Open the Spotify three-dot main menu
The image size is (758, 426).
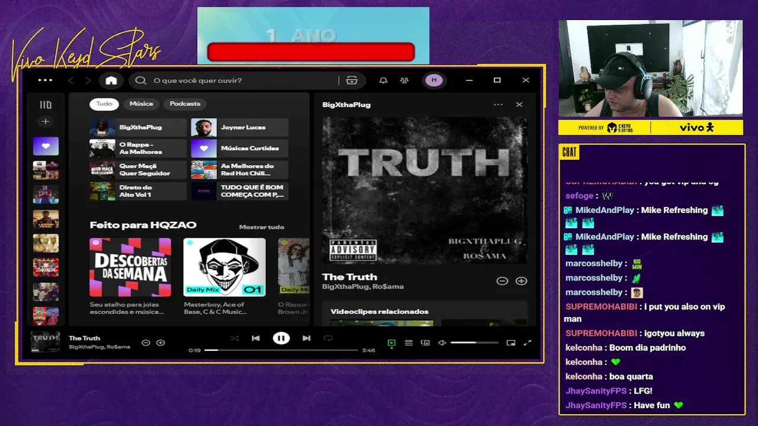click(45, 80)
